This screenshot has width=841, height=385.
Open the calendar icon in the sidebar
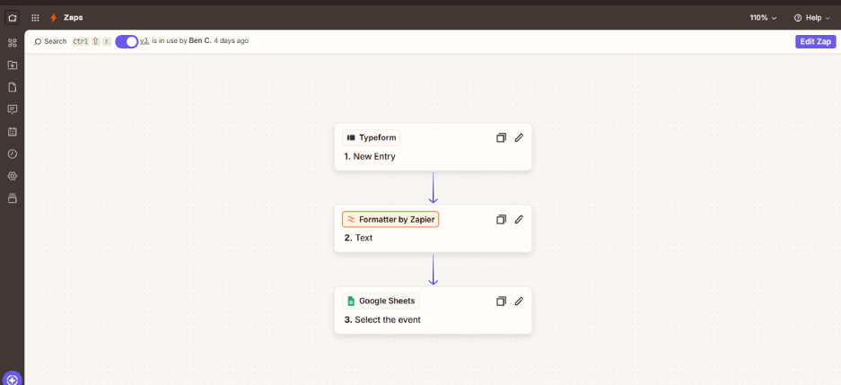[x=12, y=131]
